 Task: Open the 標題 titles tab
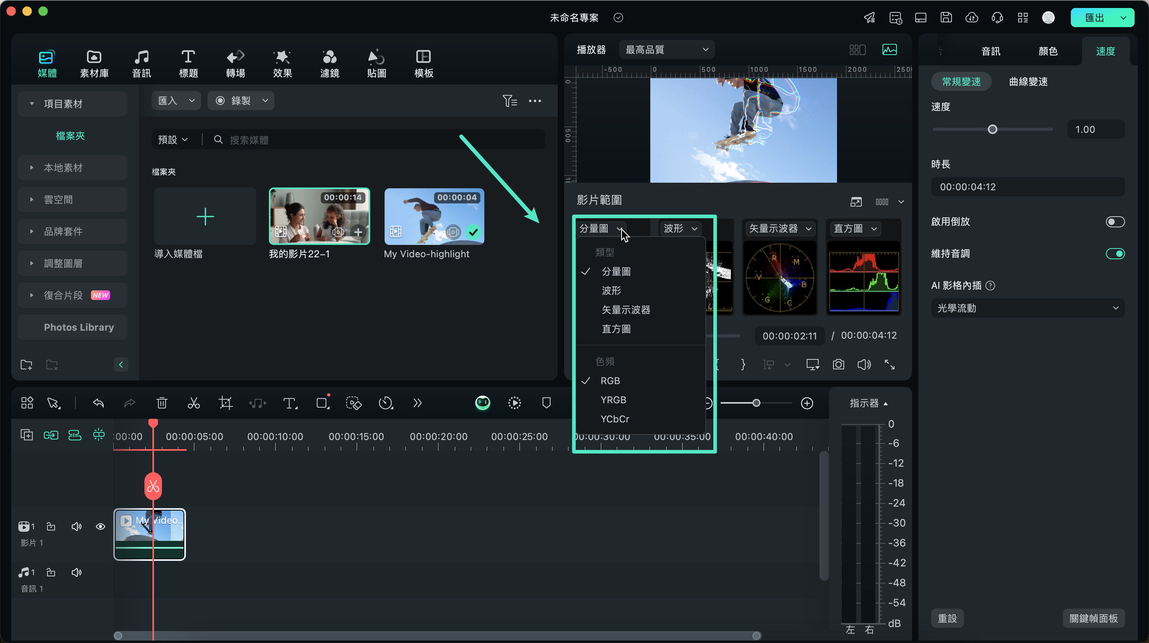[x=188, y=63]
